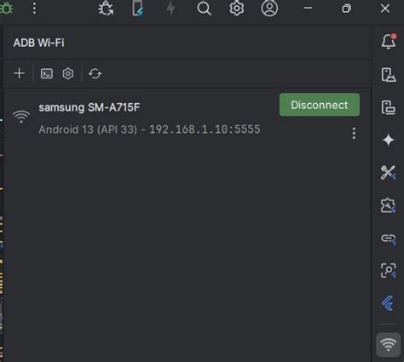This screenshot has height=362, width=404.
Task: Restore down the IDE window
Action: (346, 9)
